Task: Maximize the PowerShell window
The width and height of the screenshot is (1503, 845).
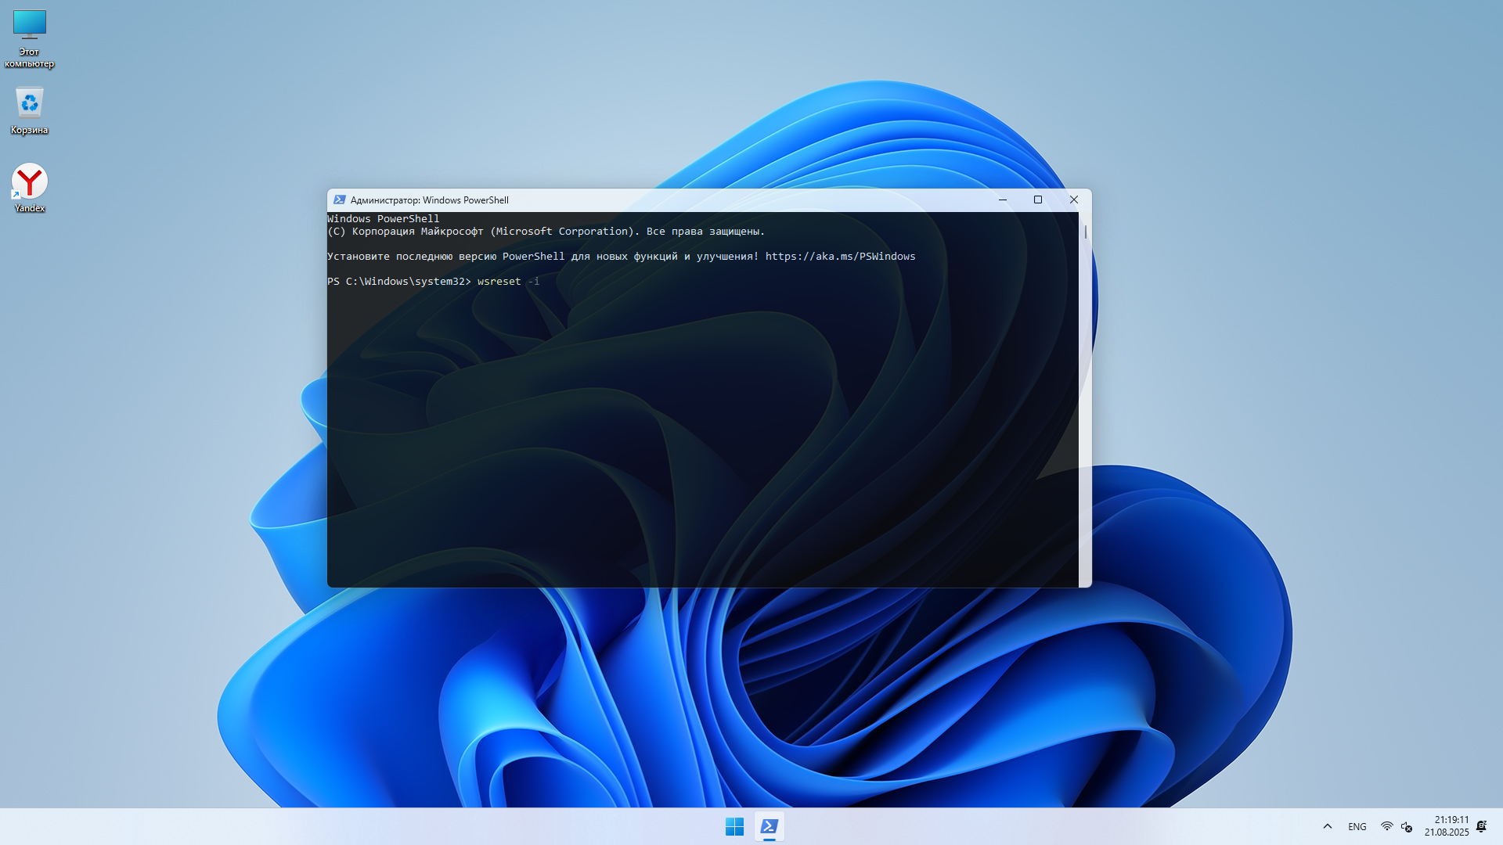Action: coord(1038,200)
